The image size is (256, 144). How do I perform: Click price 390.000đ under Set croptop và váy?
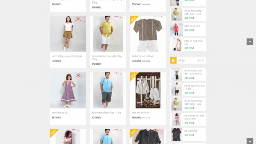(x=57, y=61)
